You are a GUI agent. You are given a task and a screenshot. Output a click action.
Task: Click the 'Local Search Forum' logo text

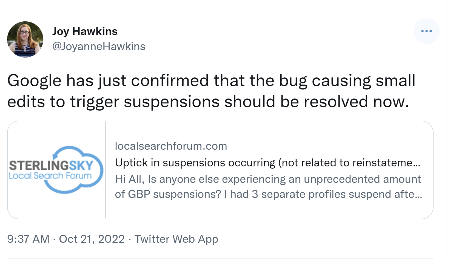pyautogui.click(x=50, y=176)
